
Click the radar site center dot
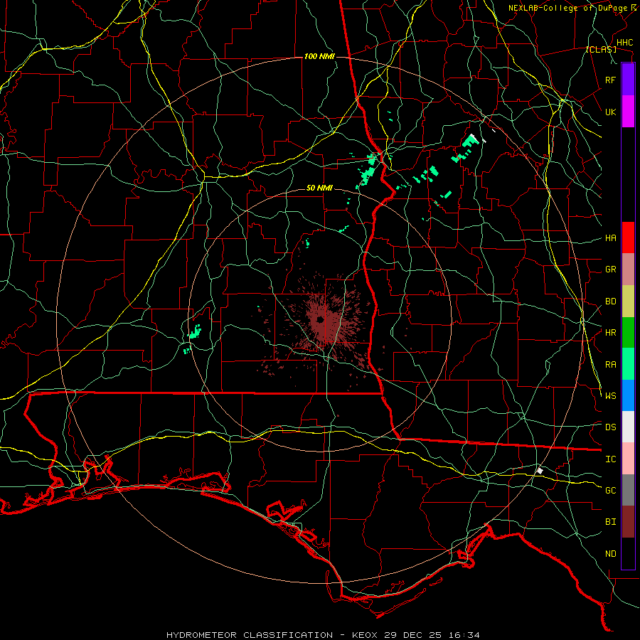(319, 320)
